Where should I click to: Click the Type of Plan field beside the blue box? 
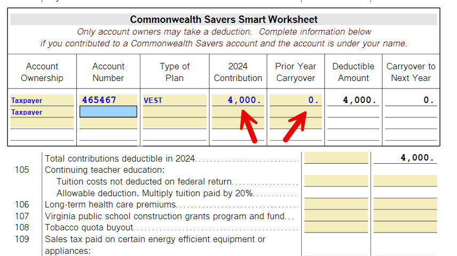point(175,112)
